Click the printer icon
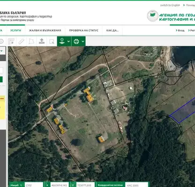The image size is (195, 187). click(76, 42)
